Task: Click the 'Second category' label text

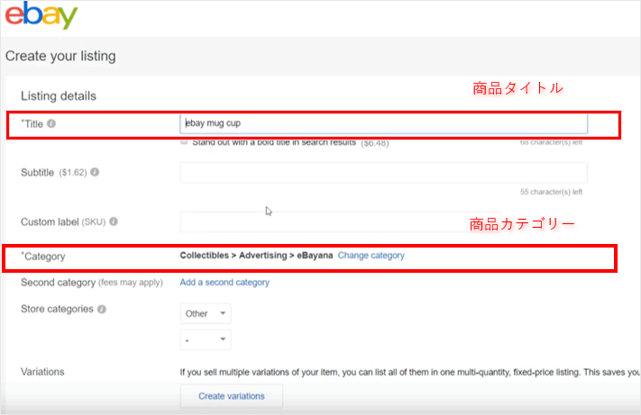Action: coord(58,283)
